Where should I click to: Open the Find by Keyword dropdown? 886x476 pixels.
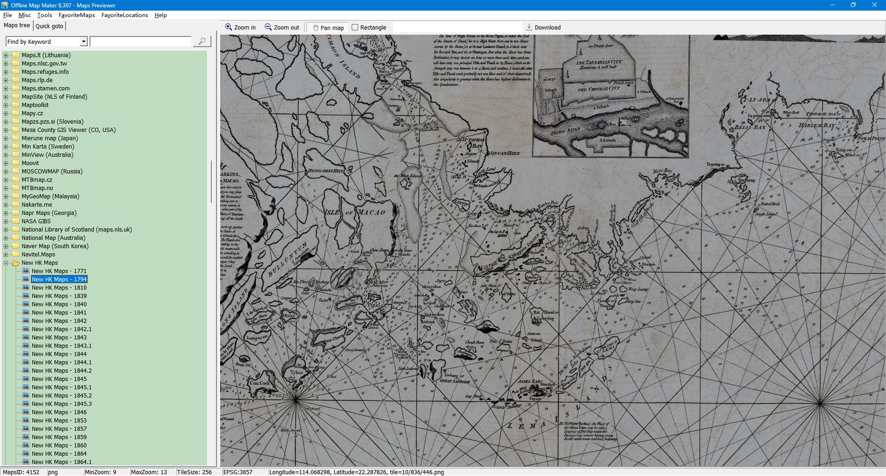click(84, 42)
